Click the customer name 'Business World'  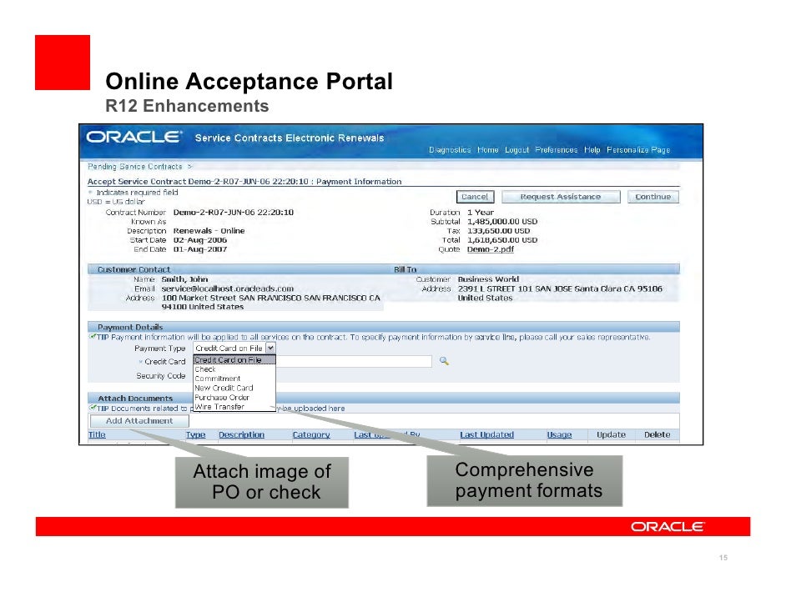pyautogui.click(x=488, y=279)
